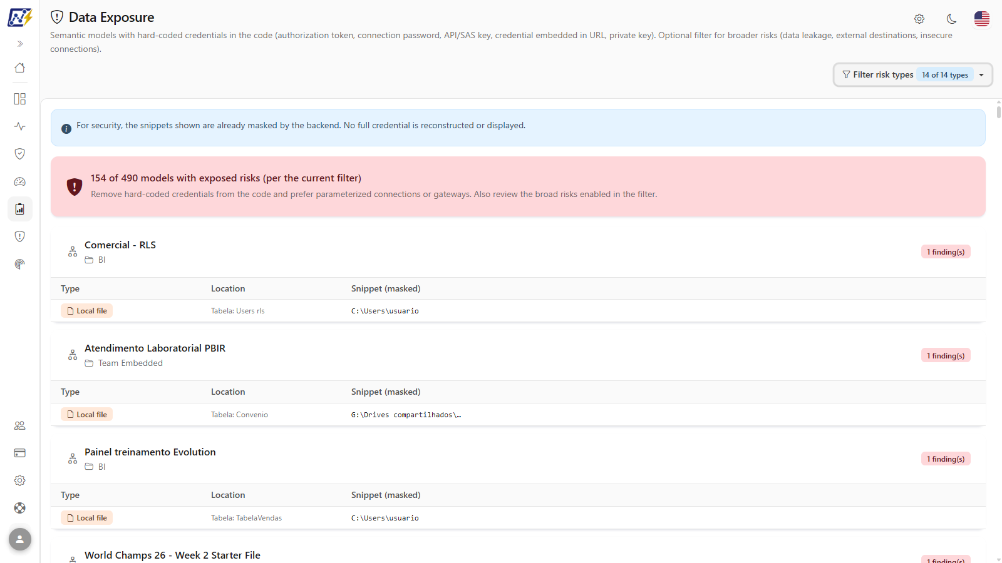Open the shield alert icon in the sidebar
Image resolution: width=1002 pixels, height=563 pixels.
click(x=20, y=236)
